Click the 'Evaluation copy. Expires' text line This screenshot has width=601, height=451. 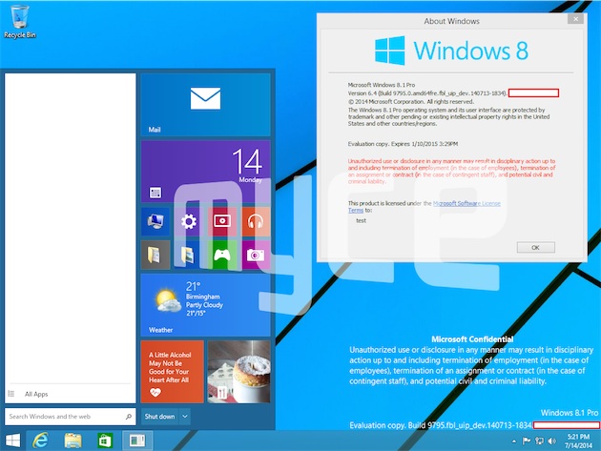coord(403,144)
